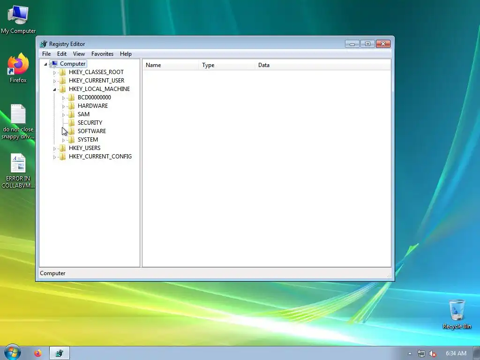
Task: Expand the HKEY_CLASSES_ROOT arrow
Action: (x=54, y=73)
